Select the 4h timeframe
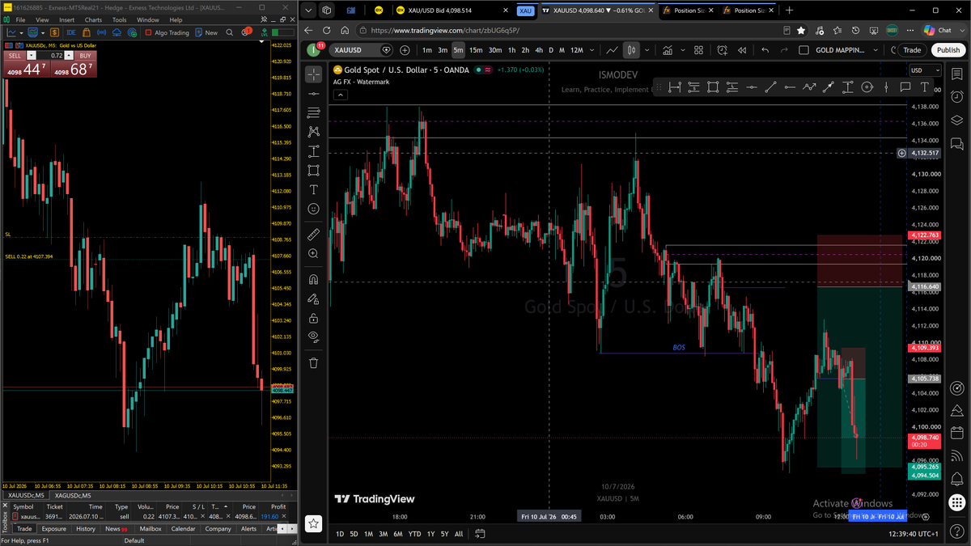Image resolution: width=971 pixels, height=546 pixels. pyautogui.click(x=539, y=50)
